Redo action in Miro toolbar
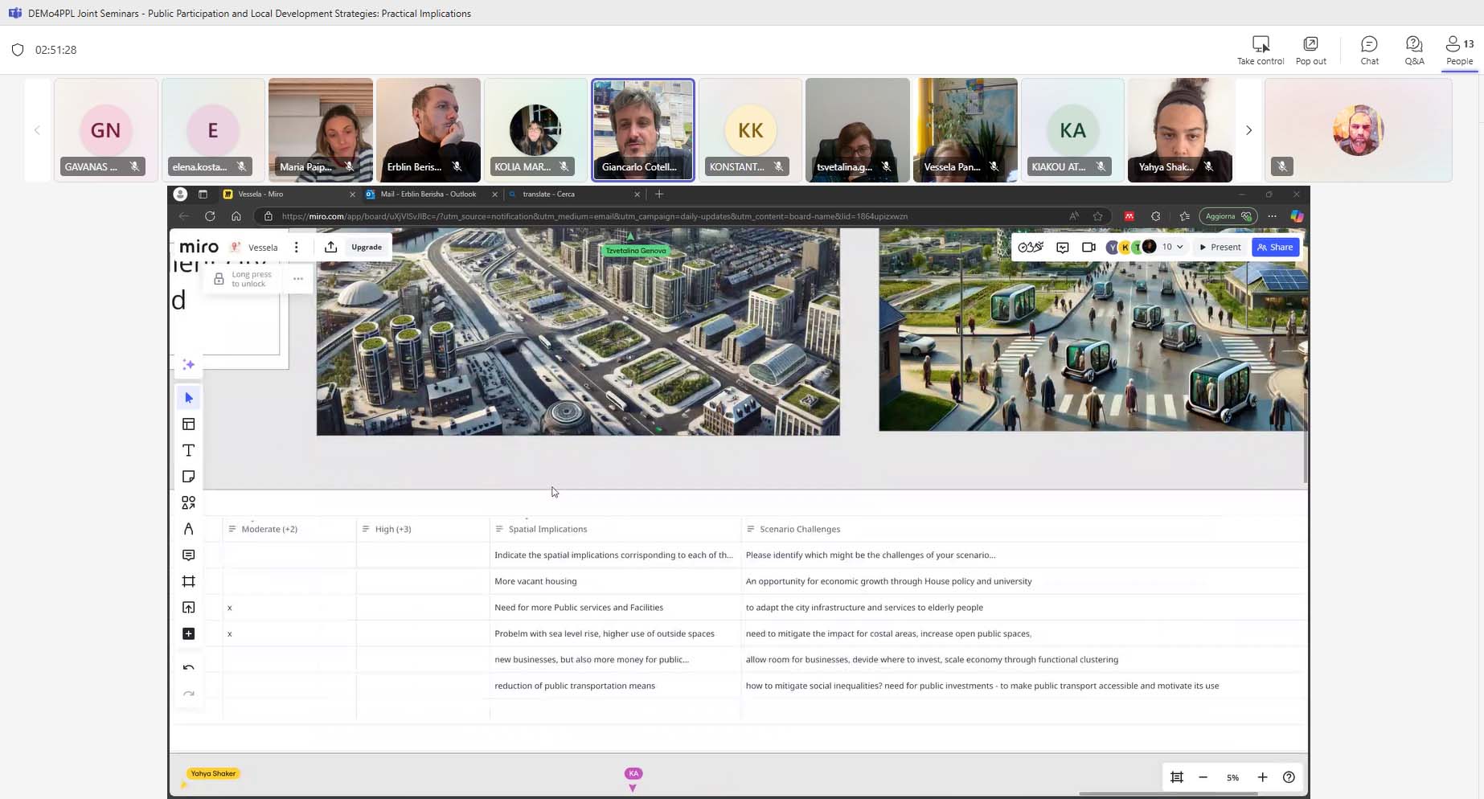This screenshot has width=1484, height=799. [x=189, y=694]
